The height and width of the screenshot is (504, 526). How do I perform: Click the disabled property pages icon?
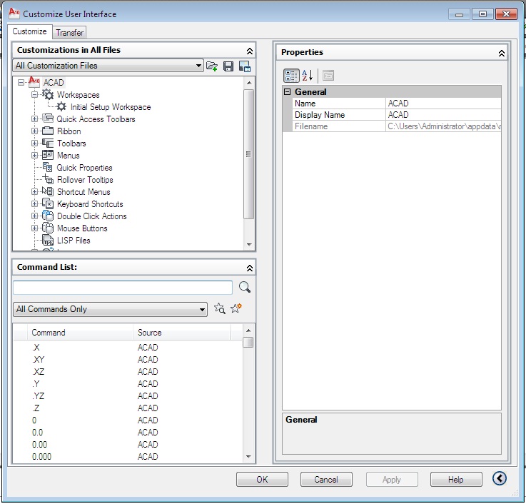click(x=328, y=76)
